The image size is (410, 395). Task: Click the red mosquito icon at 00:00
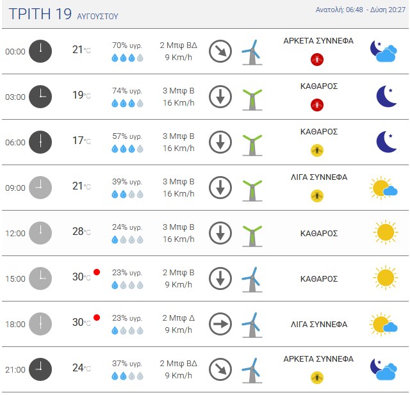(317, 60)
